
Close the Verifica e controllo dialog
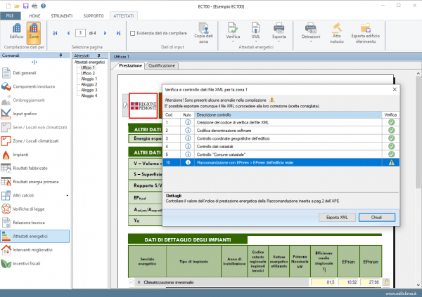(x=395, y=89)
